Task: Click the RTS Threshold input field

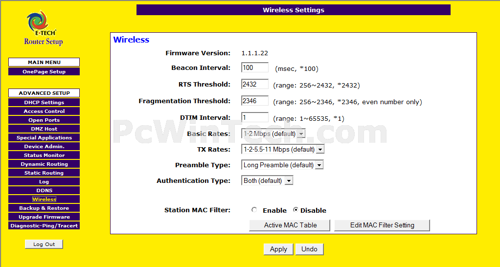Action: (x=255, y=84)
